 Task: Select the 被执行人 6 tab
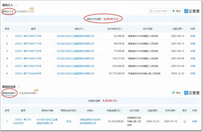(x=8, y=11)
